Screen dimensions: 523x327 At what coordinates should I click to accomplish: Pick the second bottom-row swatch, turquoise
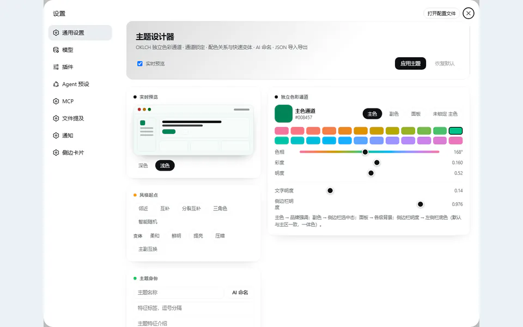(x=297, y=141)
